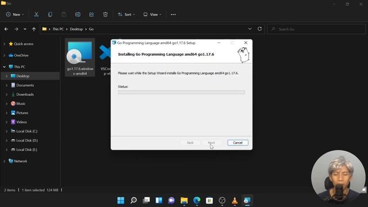Viewport: 368px width, 207px height.
Task: Open Local Disk (E:)
Action: [26, 149]
